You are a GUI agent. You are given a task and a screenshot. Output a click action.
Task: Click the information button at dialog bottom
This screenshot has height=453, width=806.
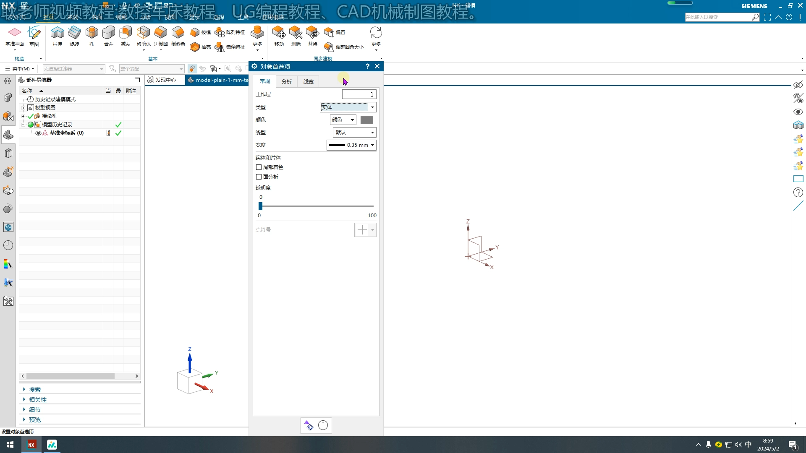pyautogui.click(x=323, y=425)
